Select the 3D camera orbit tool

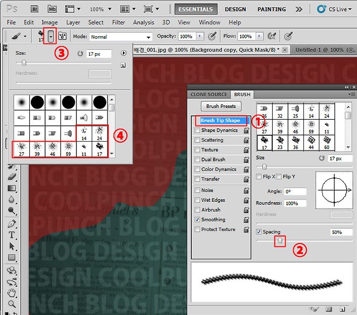[11, 283]
